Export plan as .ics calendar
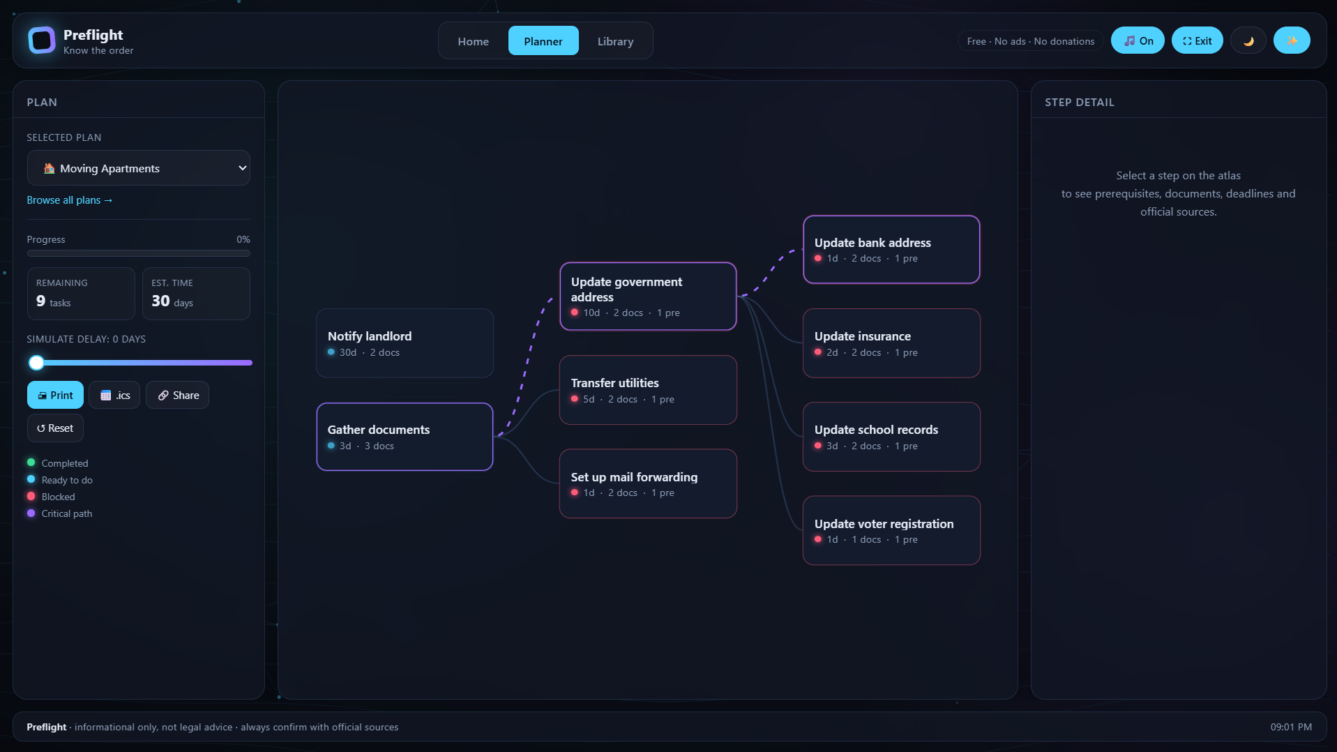This screenshot has width=1337, height=752. tap(114, 395)
